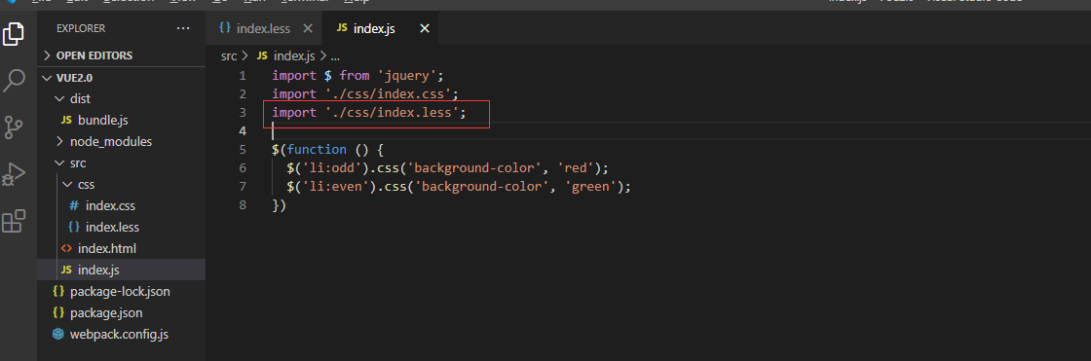This screenshot has width=1091, height=361.
Task: Select line number 8 in gutter
Action: coord(242,205)
